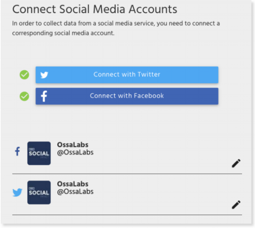This screenshot has height=228, width=255.
Task: Click the Facebook icon in the accounts list
Action: 17,151
